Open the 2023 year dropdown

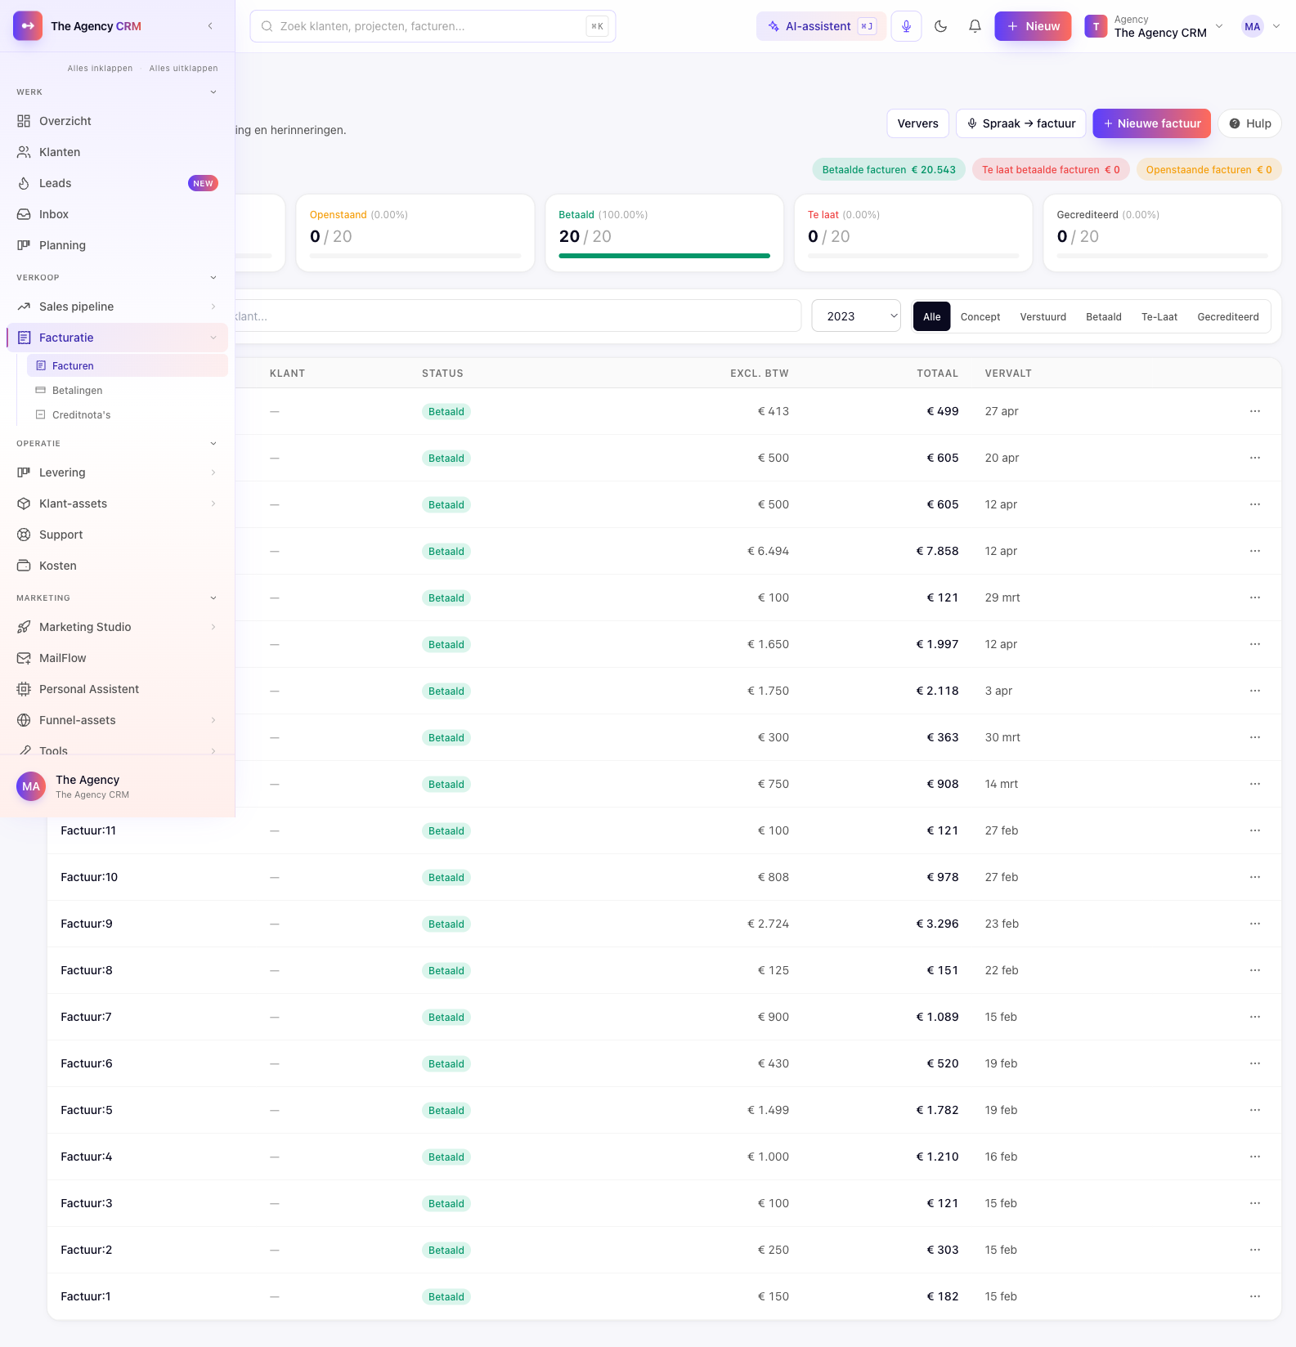tap(856, 316)
